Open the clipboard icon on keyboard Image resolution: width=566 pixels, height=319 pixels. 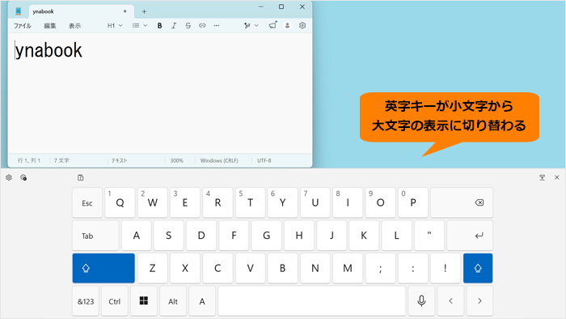[81, 177]
